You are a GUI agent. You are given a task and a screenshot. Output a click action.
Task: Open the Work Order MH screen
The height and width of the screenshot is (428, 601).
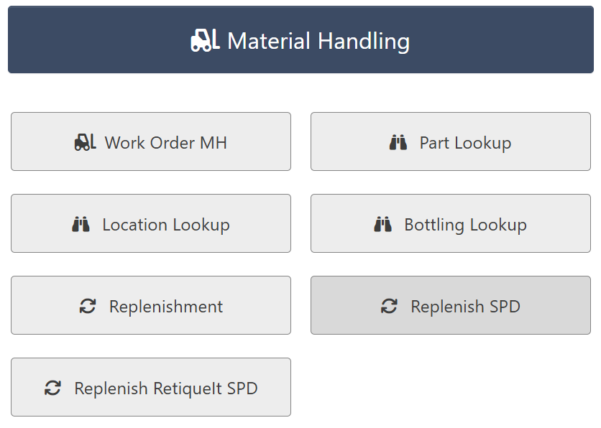(151, 141)
